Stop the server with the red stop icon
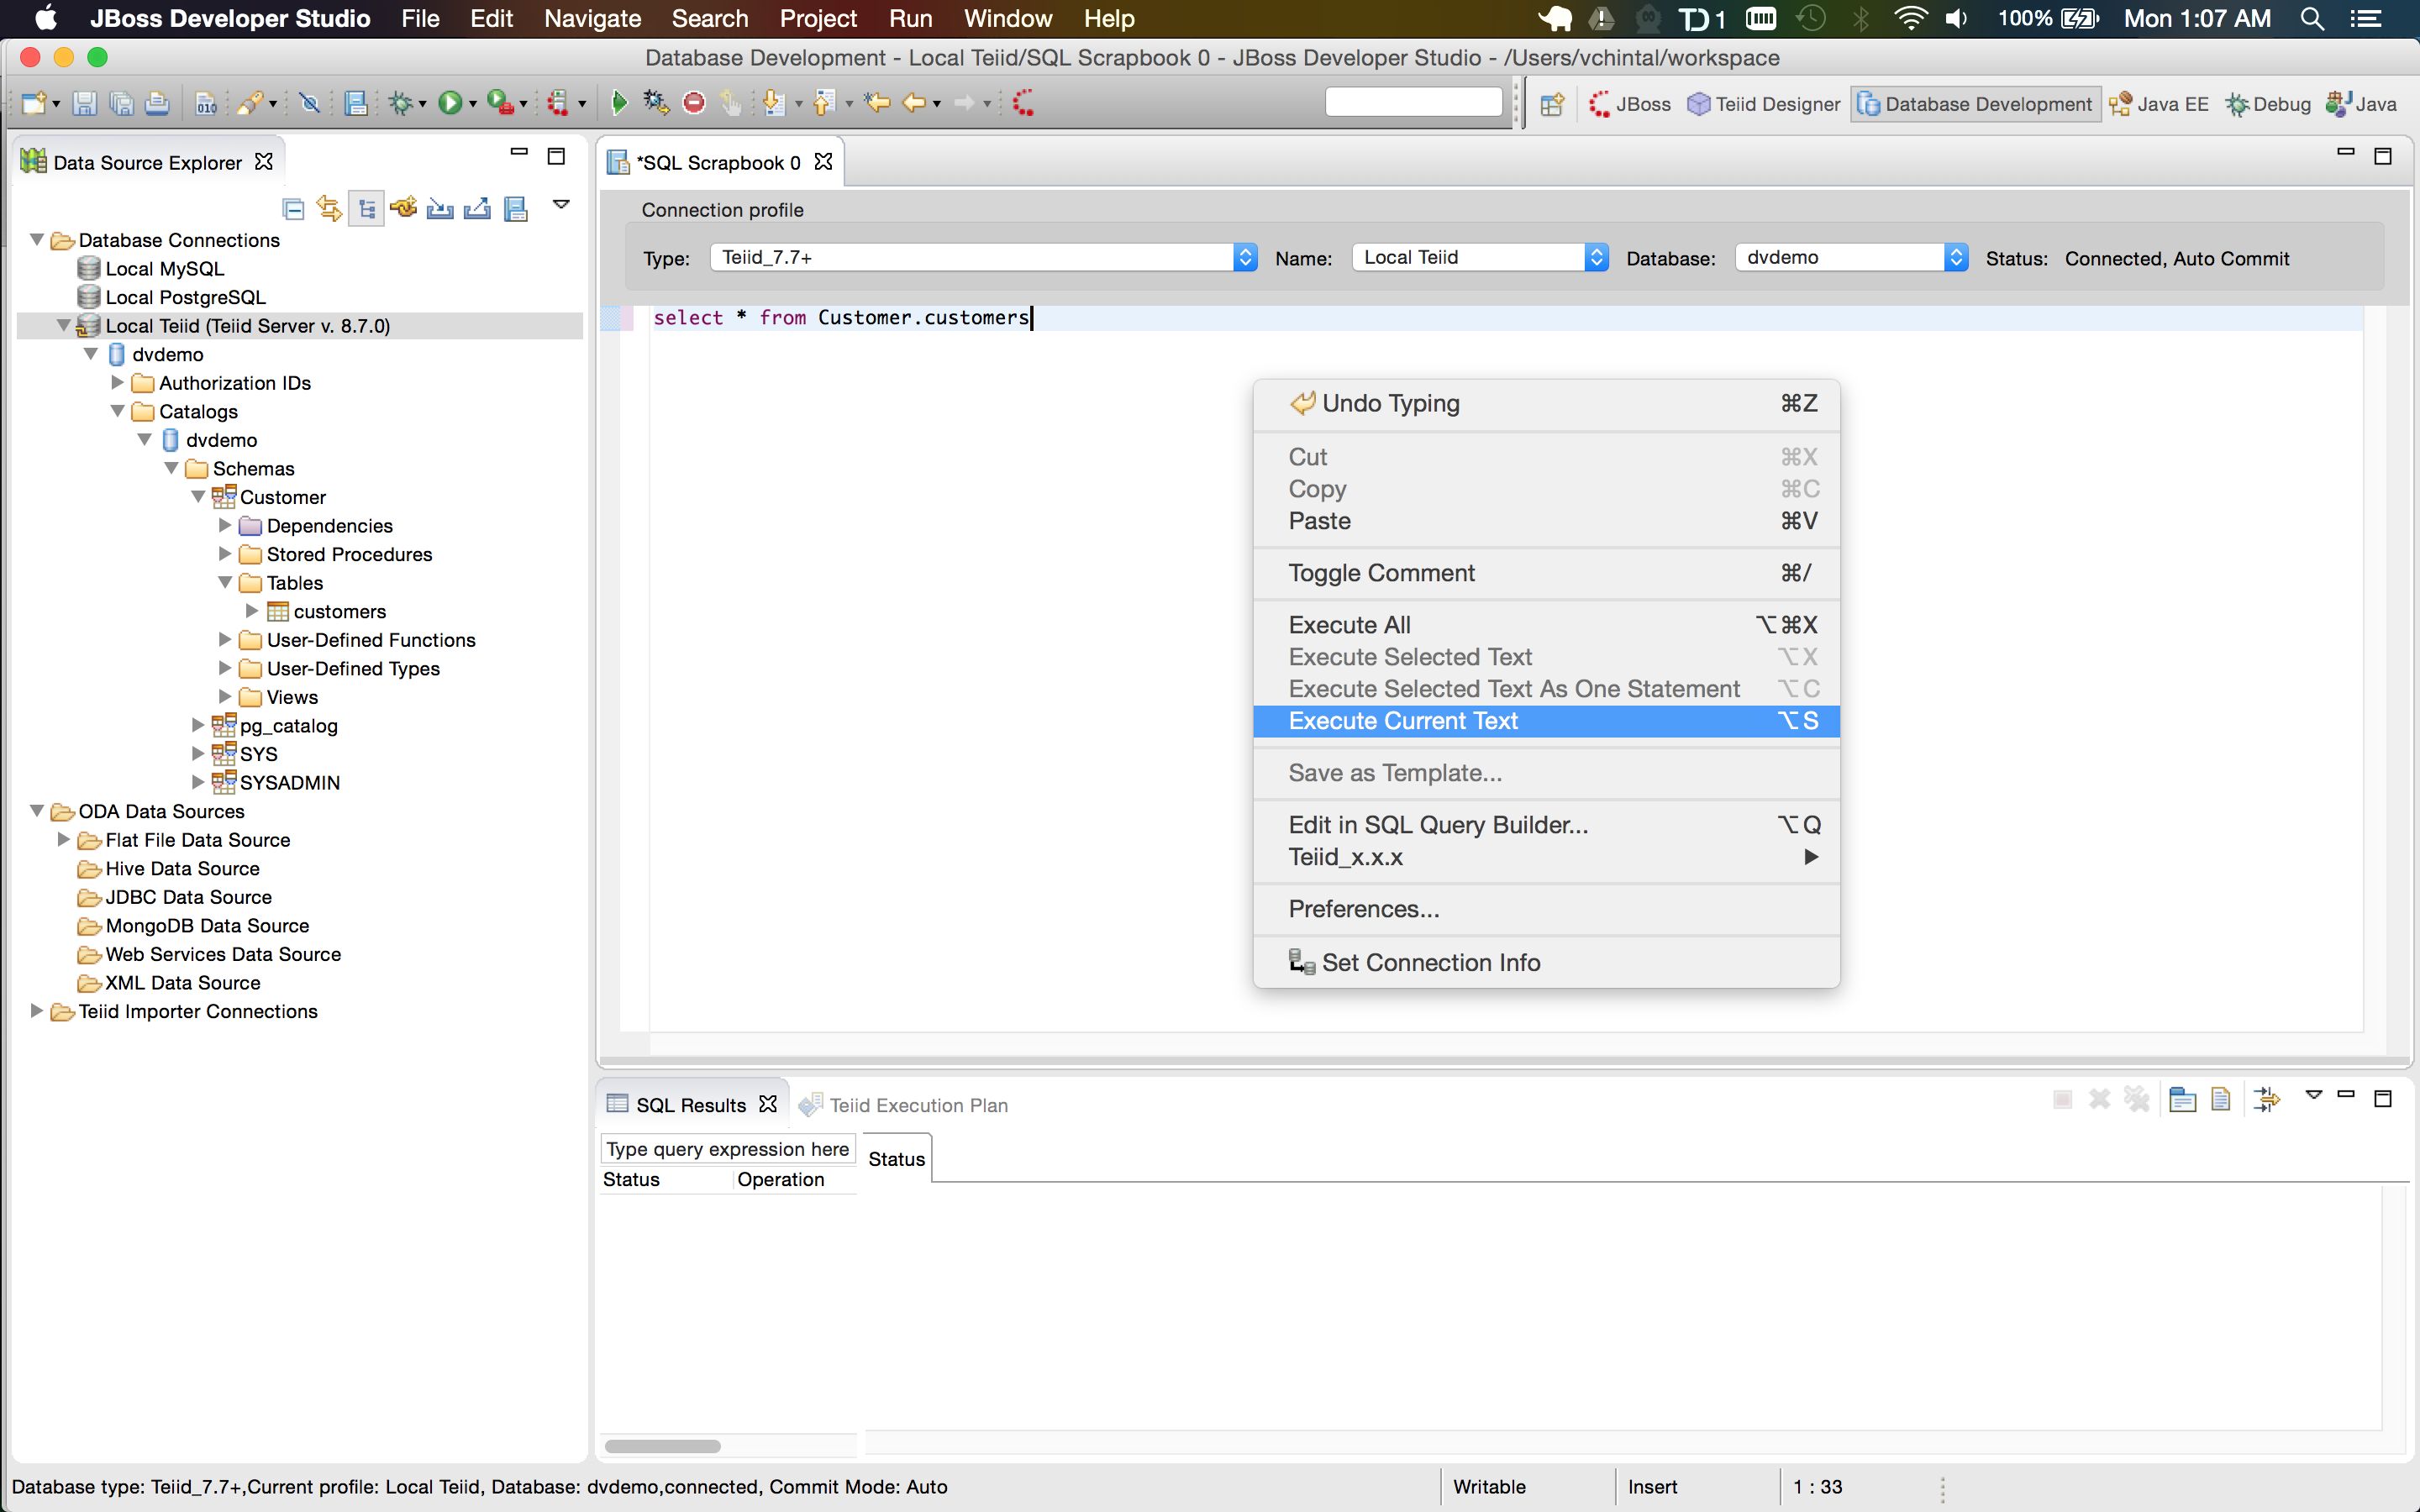 pyautogui.click(x=695, y=101)
